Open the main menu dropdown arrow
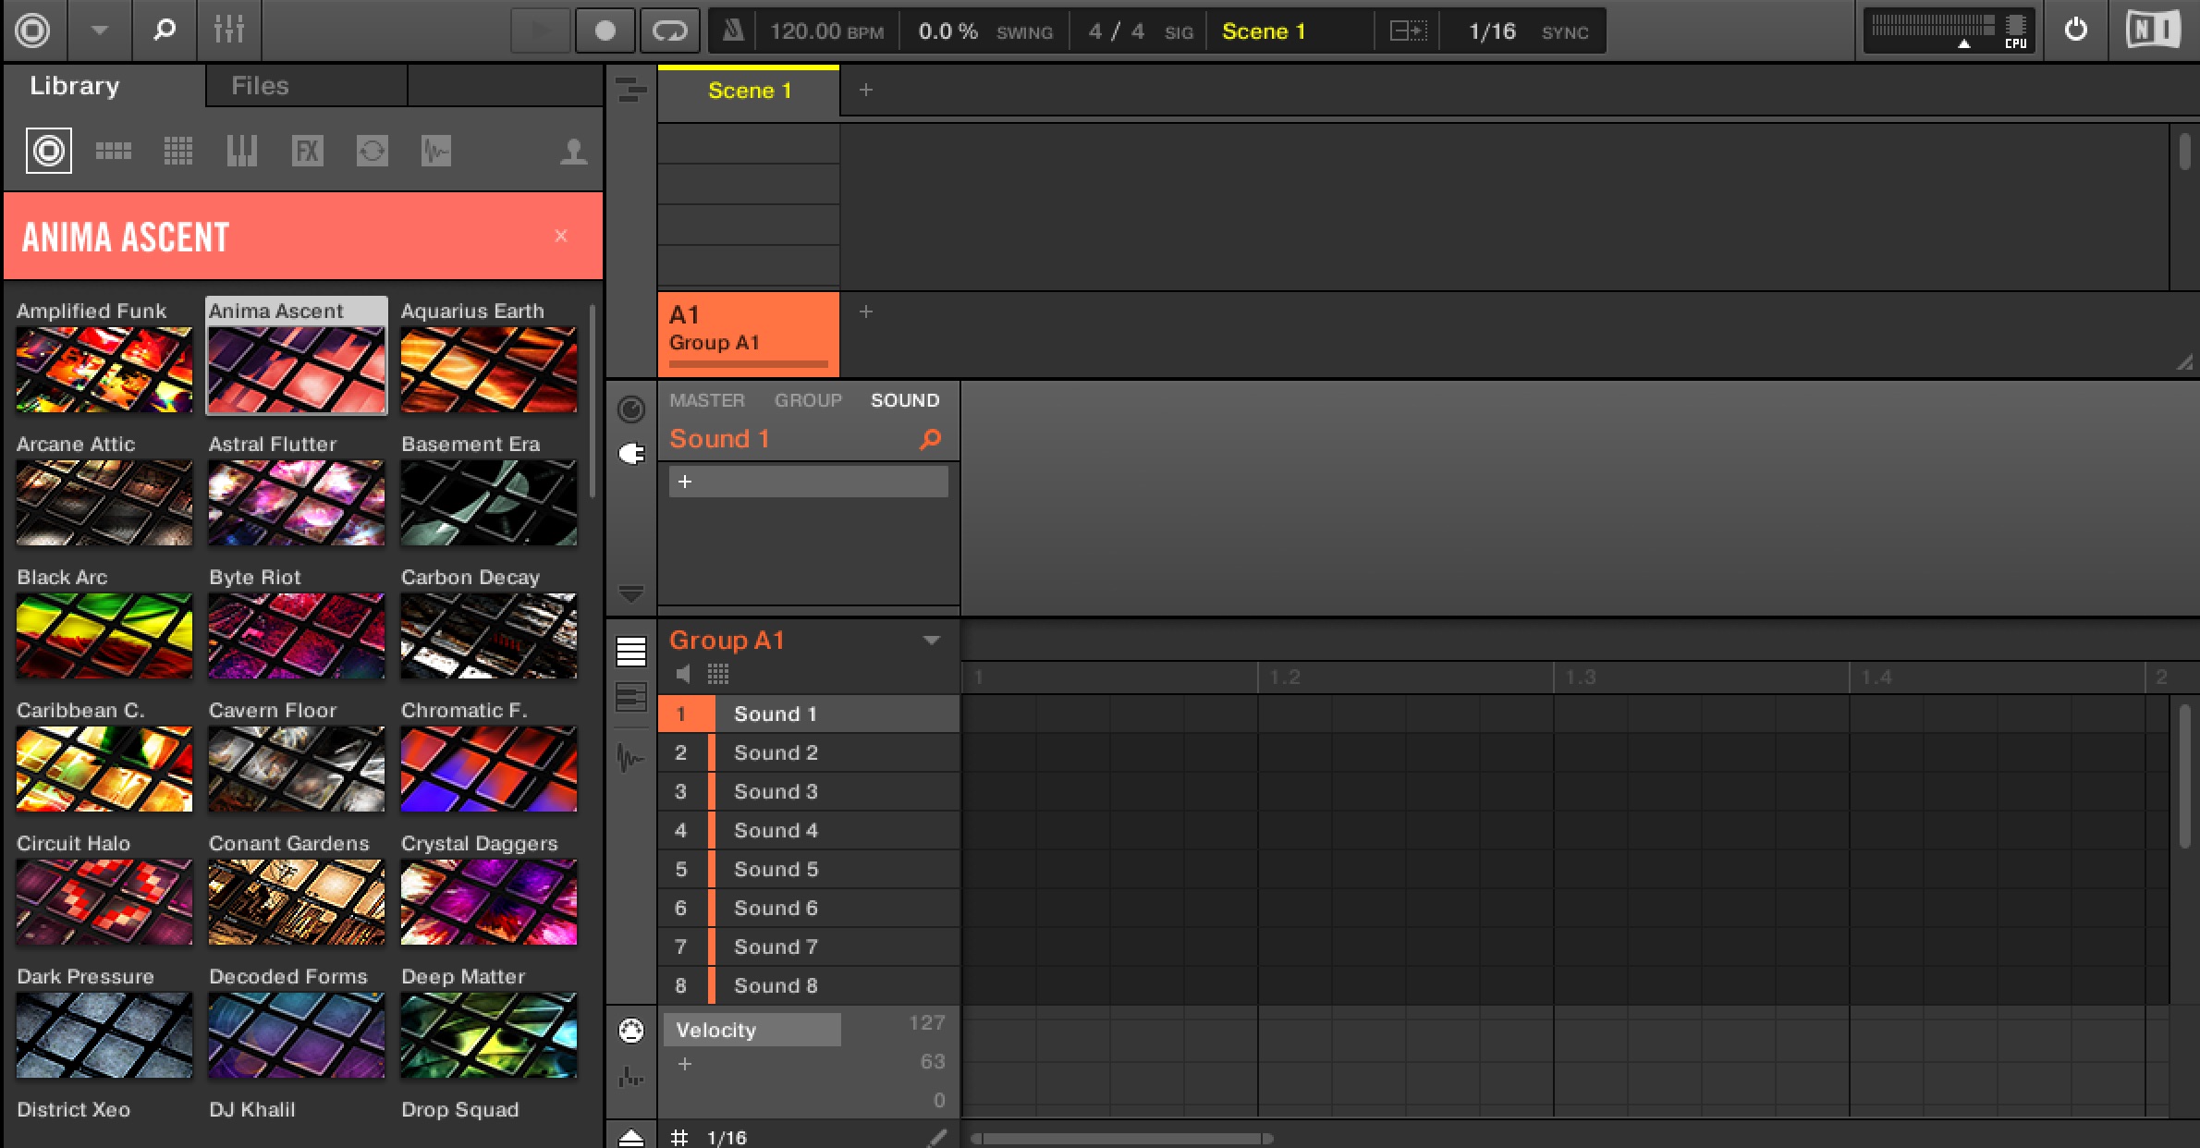 (x=99, y=31)
